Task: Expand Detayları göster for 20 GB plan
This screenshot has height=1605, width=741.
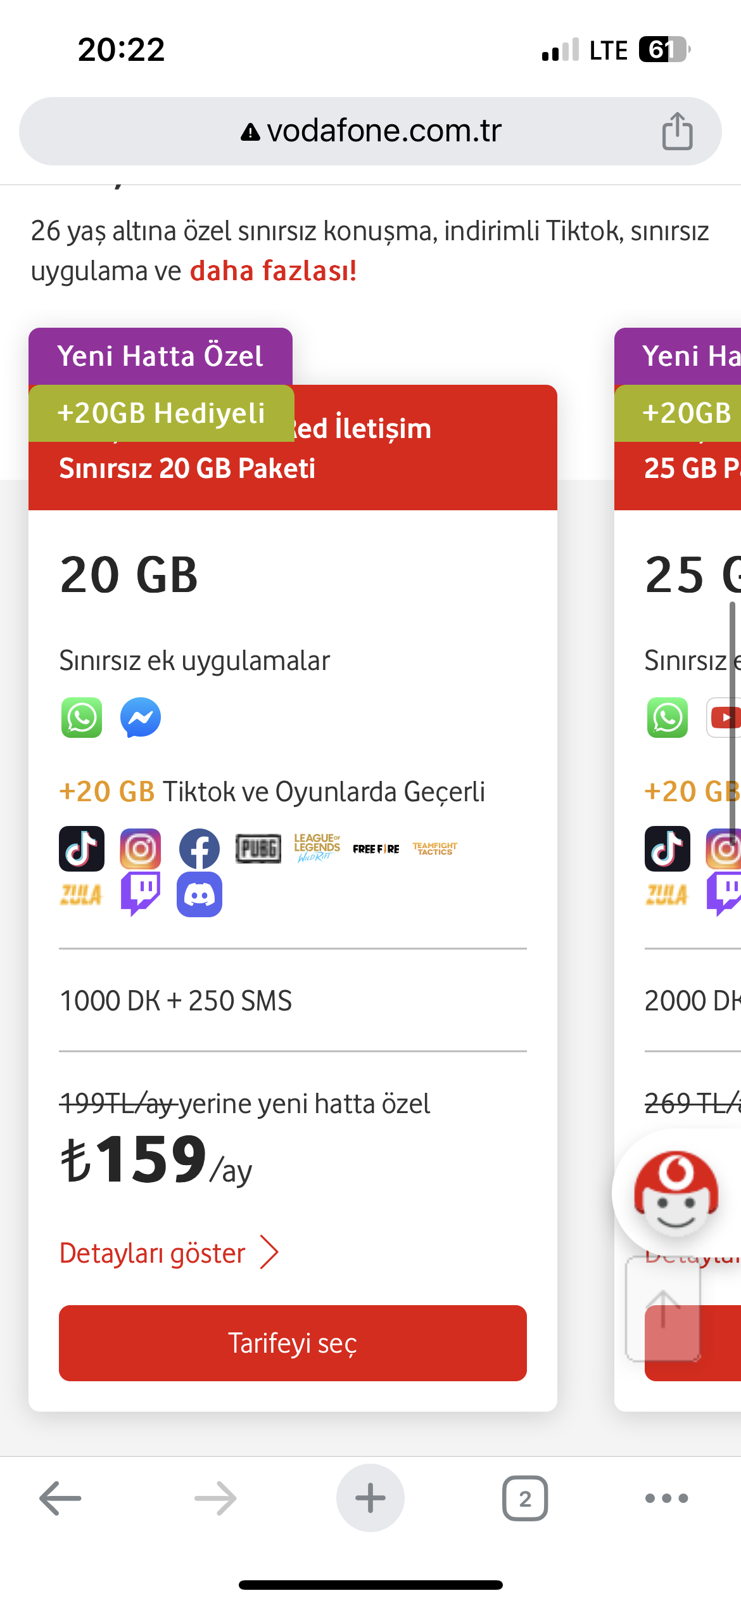Action: pos(153,1253)
